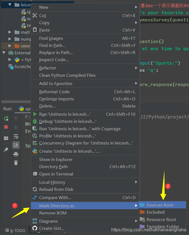Click the Paste clipboard icon
189x235 pixels.
pyautogui.click(x=35, y=30)
